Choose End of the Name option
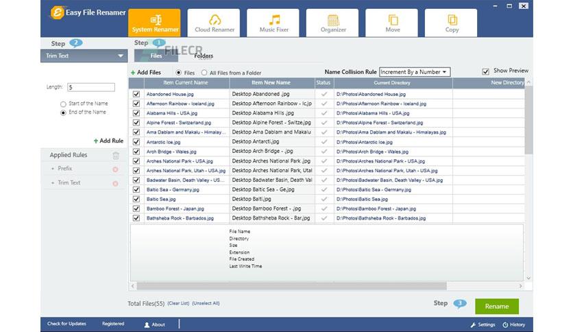The width and height of the screenshot is (573, 332). pos(63,112)
